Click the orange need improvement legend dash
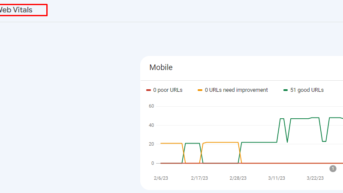The width and height of the screenshot is (343, 193). pos(200,90)
